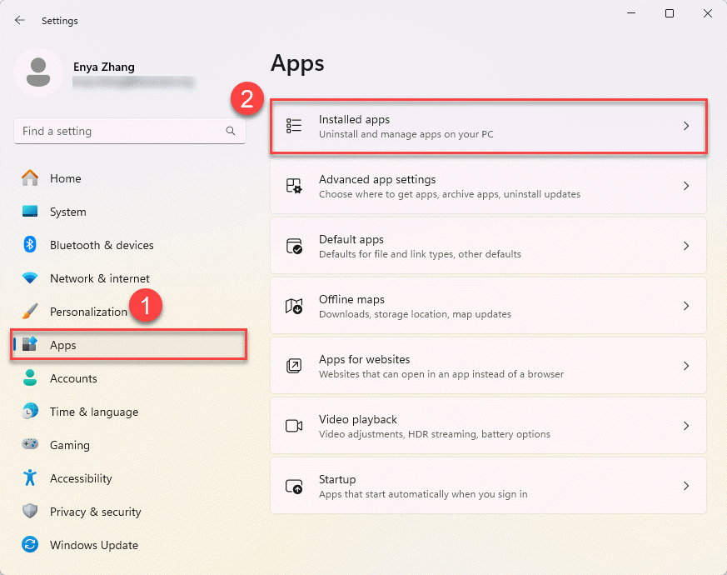This screenshot has width=727, height=575.
Task: Click the search magnifier icon
Action: point(231,131)
